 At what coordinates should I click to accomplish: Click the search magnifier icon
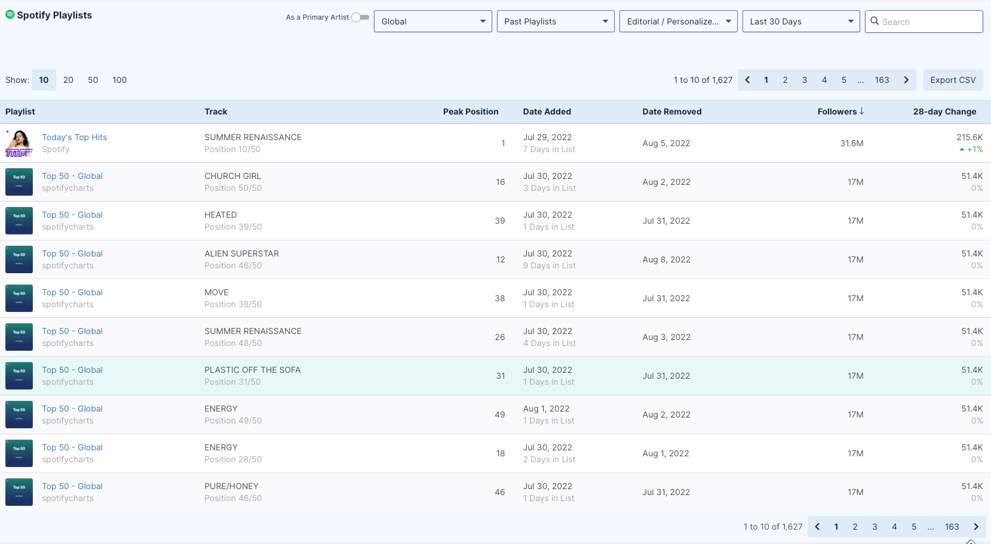[875, 21]
